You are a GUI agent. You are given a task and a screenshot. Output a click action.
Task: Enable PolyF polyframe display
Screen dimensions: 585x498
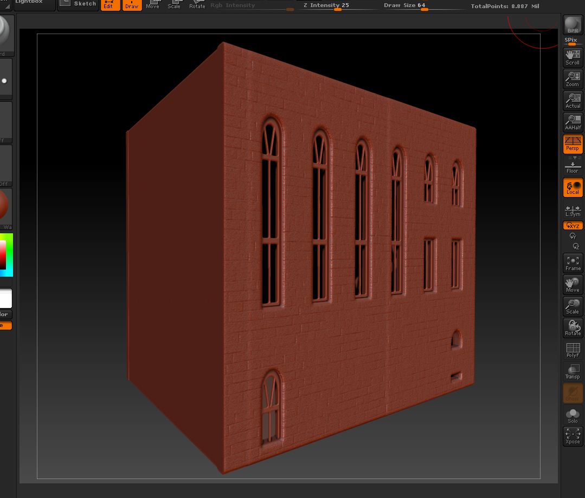click(573, 350)
